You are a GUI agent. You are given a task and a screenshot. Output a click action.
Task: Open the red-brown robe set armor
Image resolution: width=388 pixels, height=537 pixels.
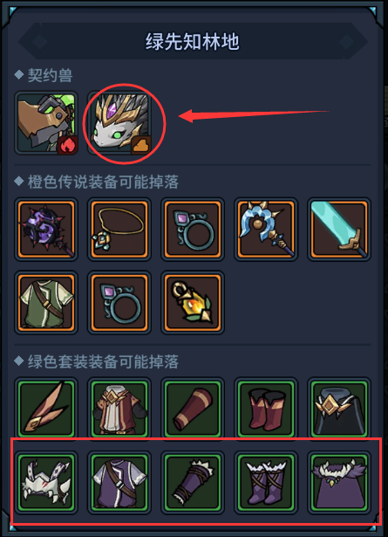pyautogui.click(x=119, y=409)
